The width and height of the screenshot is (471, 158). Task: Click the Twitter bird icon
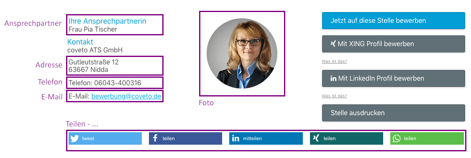click(x=74, y=138)
